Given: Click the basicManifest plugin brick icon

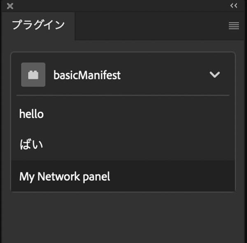Looking at the screenshot, I should tap(33, 75).
